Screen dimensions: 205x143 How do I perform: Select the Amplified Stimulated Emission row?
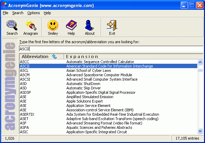pyautogui.click(x=108, y=97)
